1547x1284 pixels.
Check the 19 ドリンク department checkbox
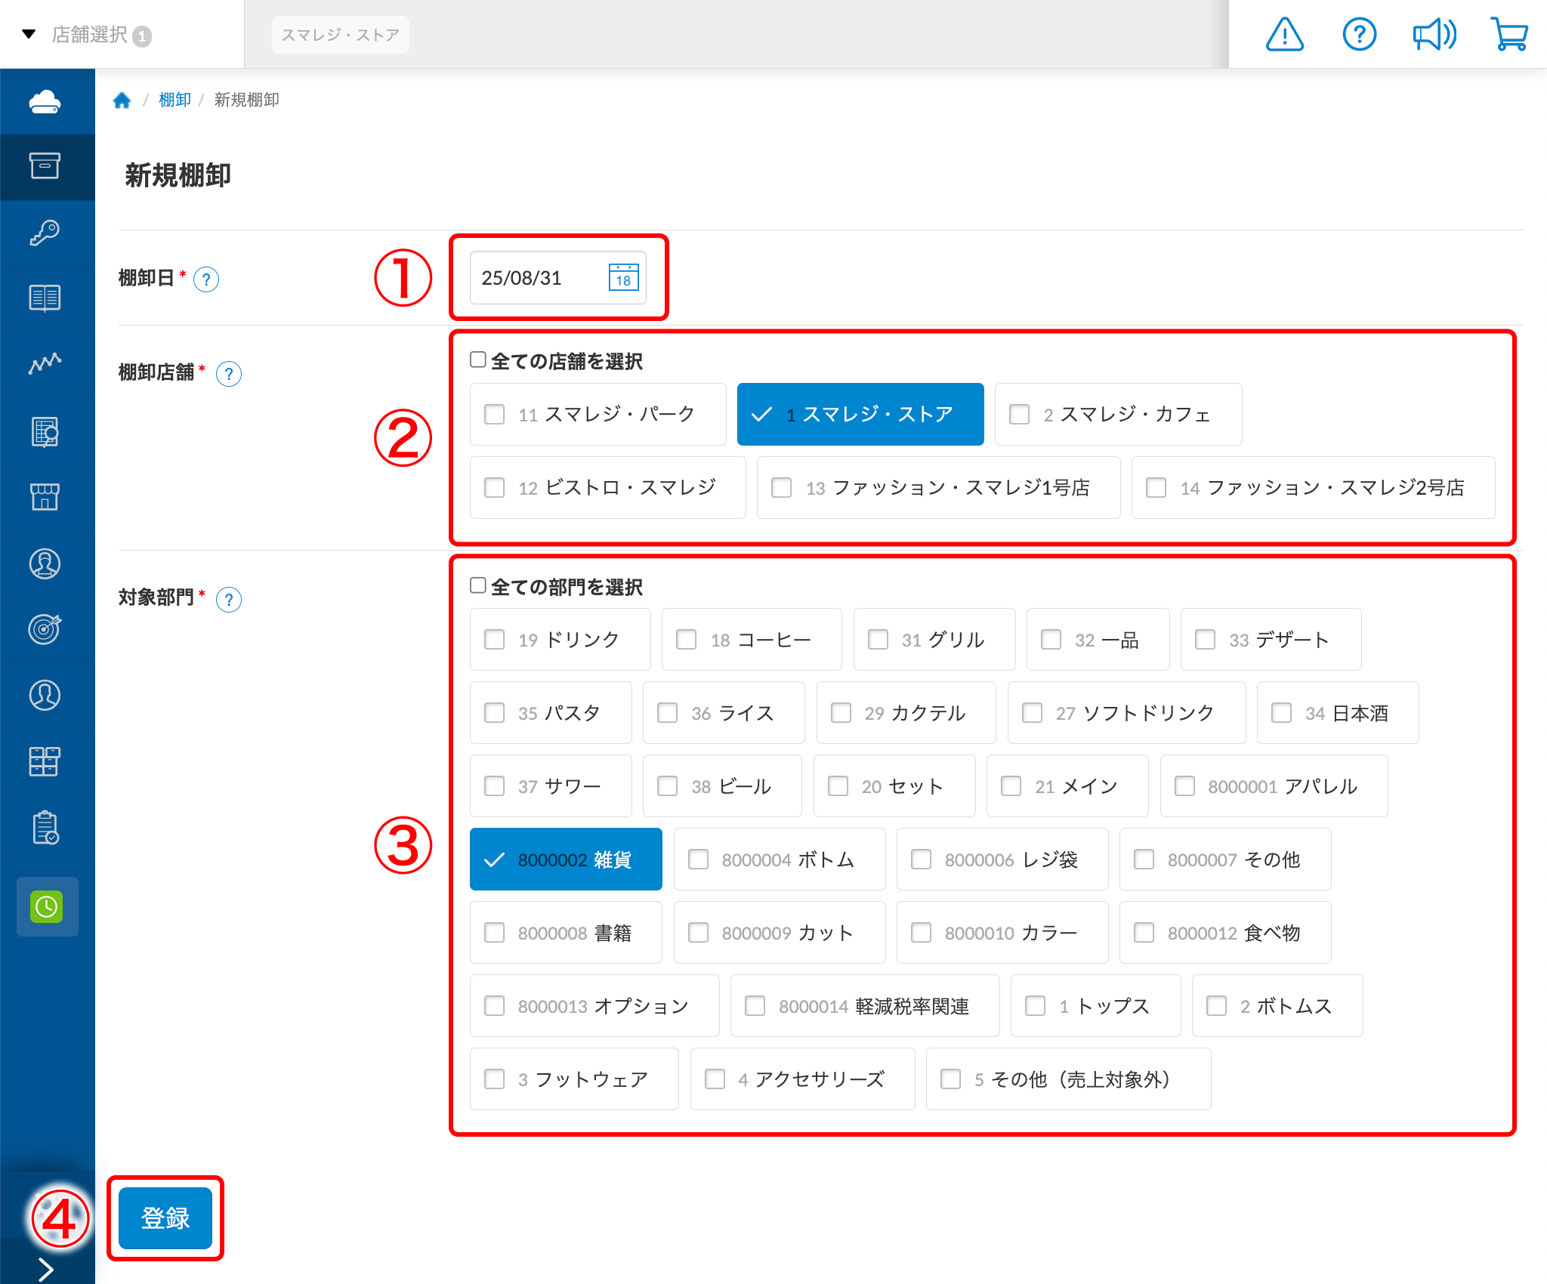[495, 639]
